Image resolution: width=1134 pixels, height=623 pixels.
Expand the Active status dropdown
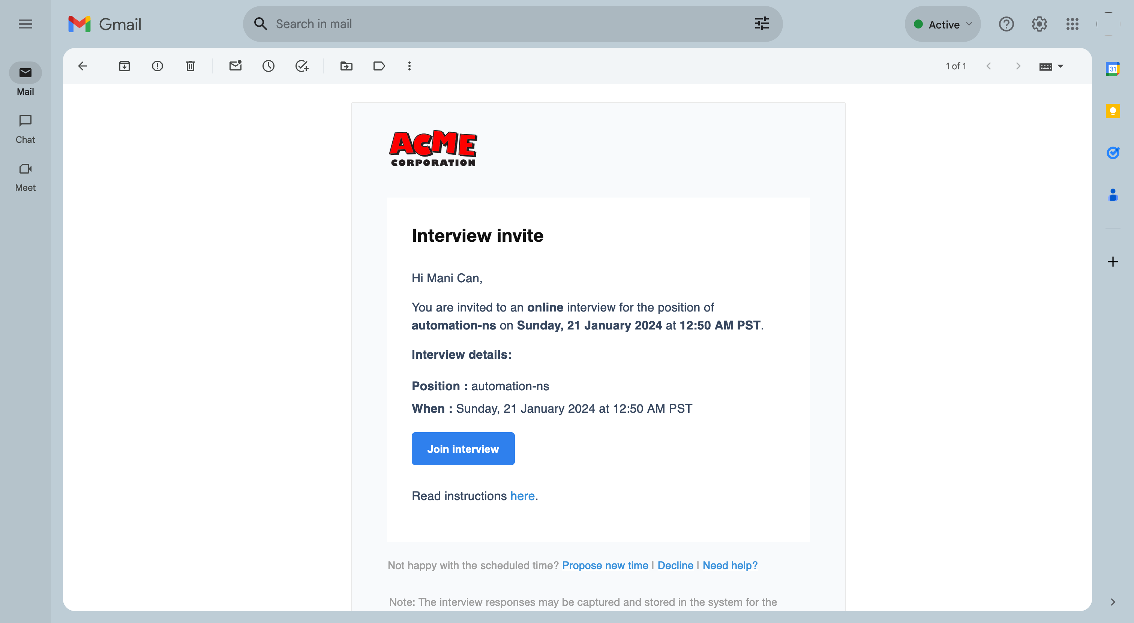(x=942, y=24)
